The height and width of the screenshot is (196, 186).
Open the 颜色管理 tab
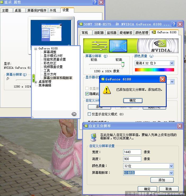point(142,33)
